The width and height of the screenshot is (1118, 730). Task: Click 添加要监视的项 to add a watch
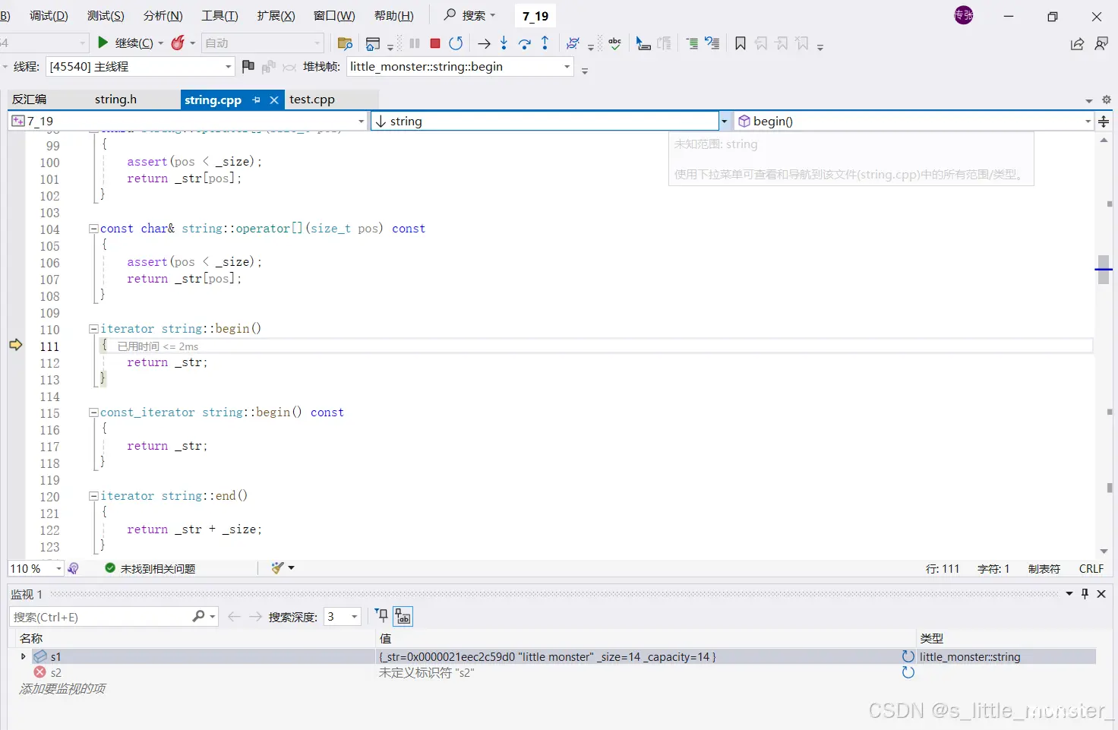[62, 688]
